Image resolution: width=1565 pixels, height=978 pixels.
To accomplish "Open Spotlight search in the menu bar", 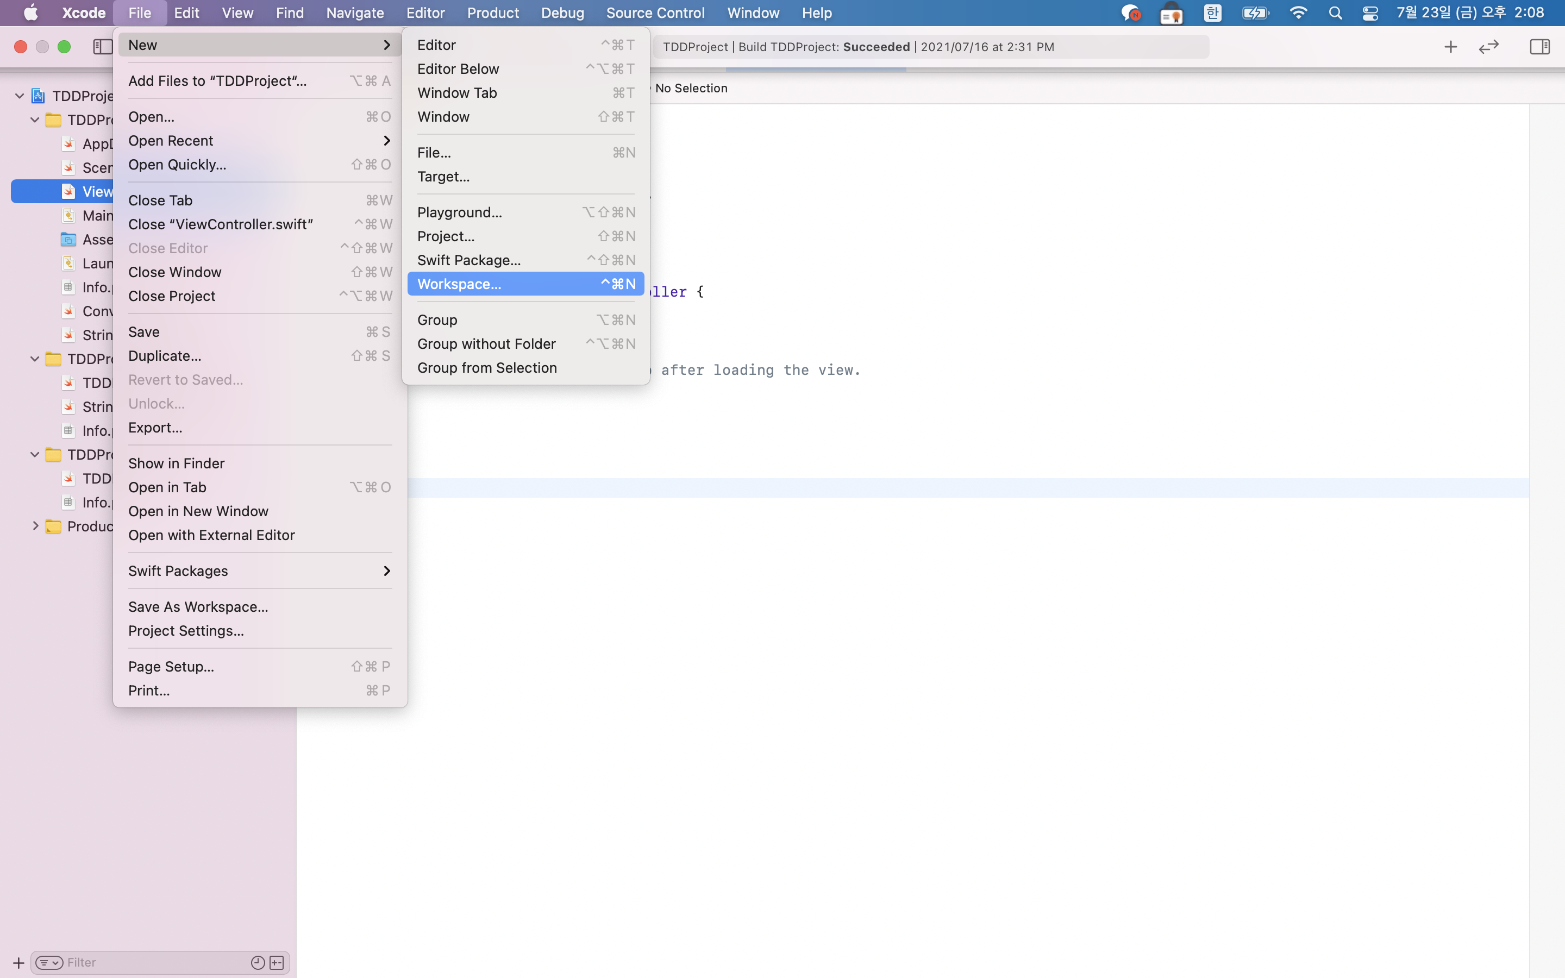I will 1335,13.
